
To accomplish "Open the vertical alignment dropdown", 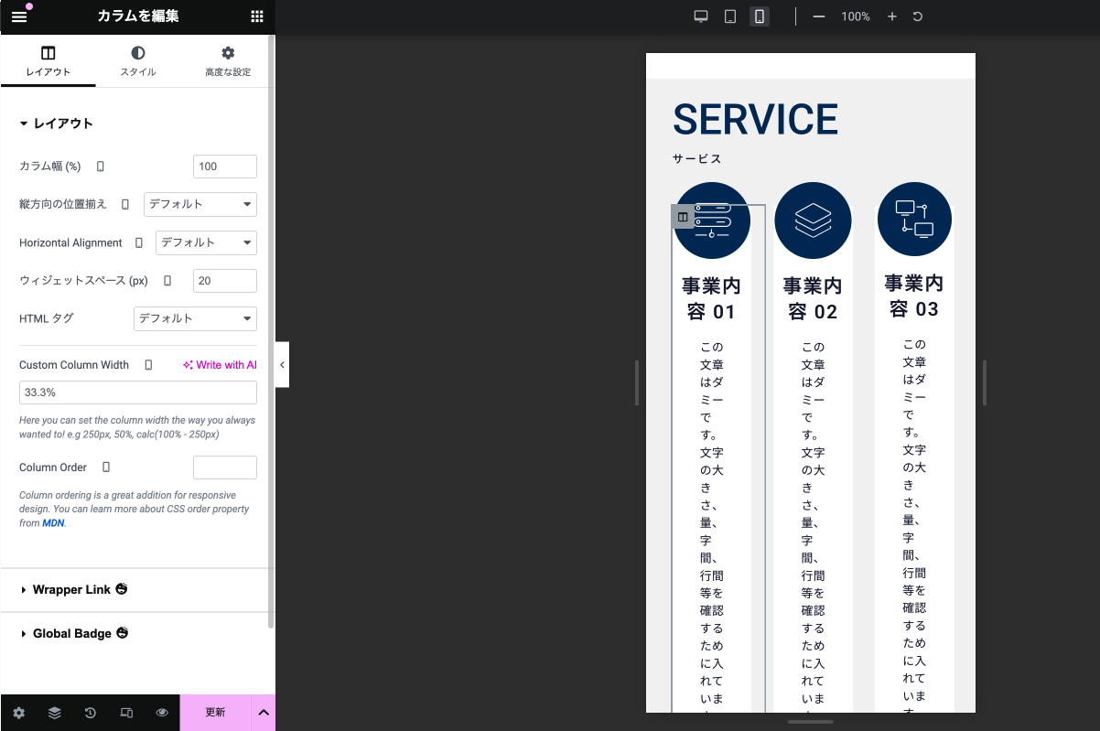I will (x=200, y=204).
